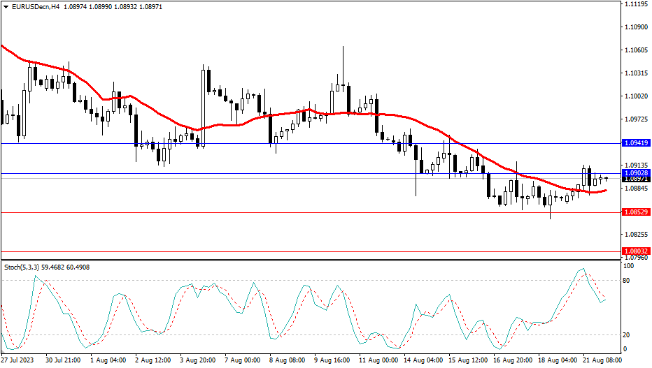The width and height of the screenshot is (652, 368).
Task: Select the black 1.09419 price level label
Action: click(636, 142)
